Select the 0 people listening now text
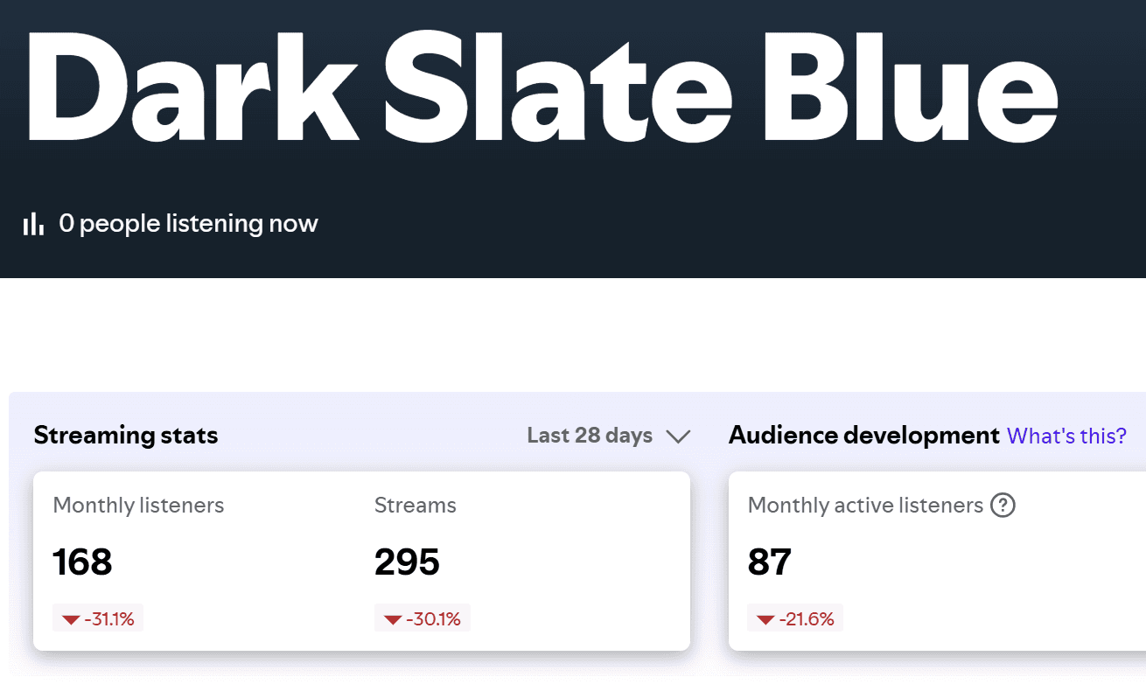The image size is (1146, 698). click(x=188, y=224)
